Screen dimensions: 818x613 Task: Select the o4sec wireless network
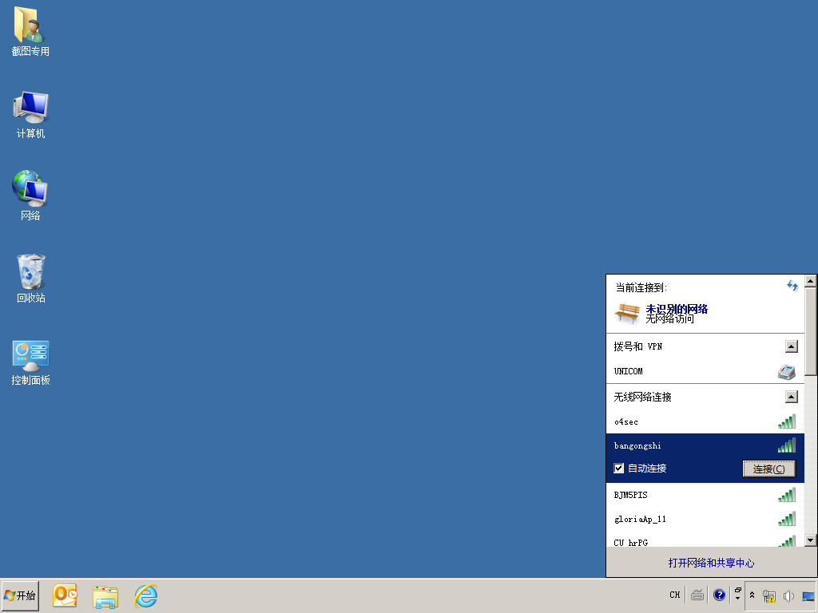[705, 421]
